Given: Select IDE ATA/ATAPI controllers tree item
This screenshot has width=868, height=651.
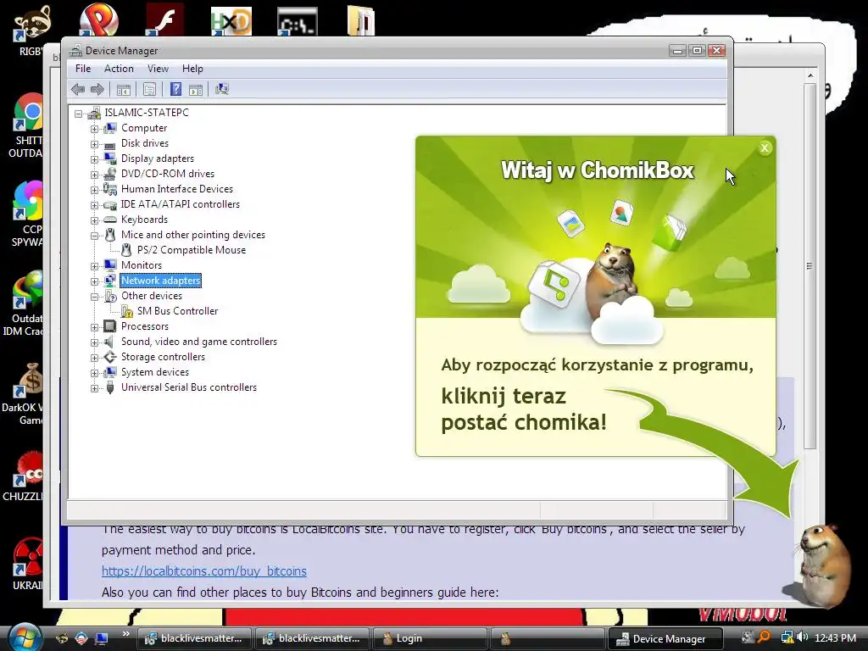Looking at the screenshot, I should (x=181, y=204).
